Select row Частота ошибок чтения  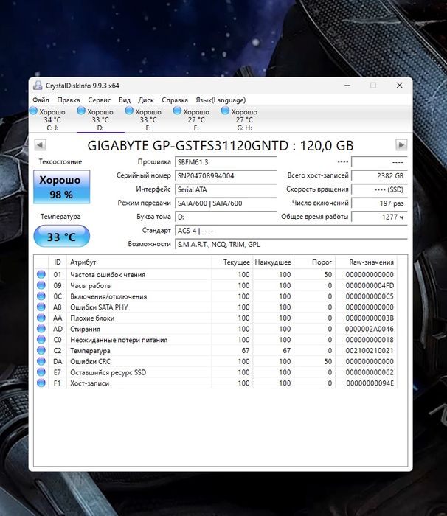216,274
